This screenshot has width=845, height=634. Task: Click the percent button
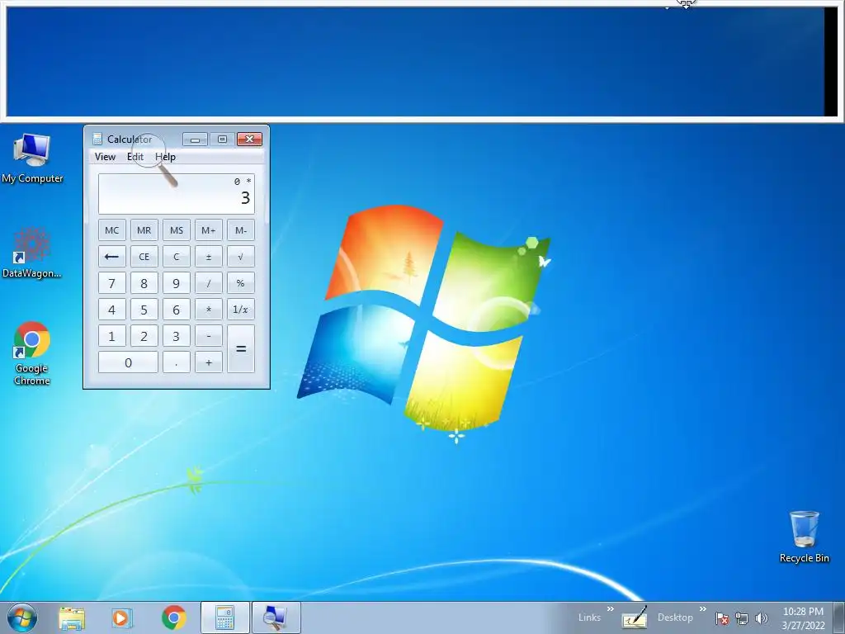tap(241, 283)
